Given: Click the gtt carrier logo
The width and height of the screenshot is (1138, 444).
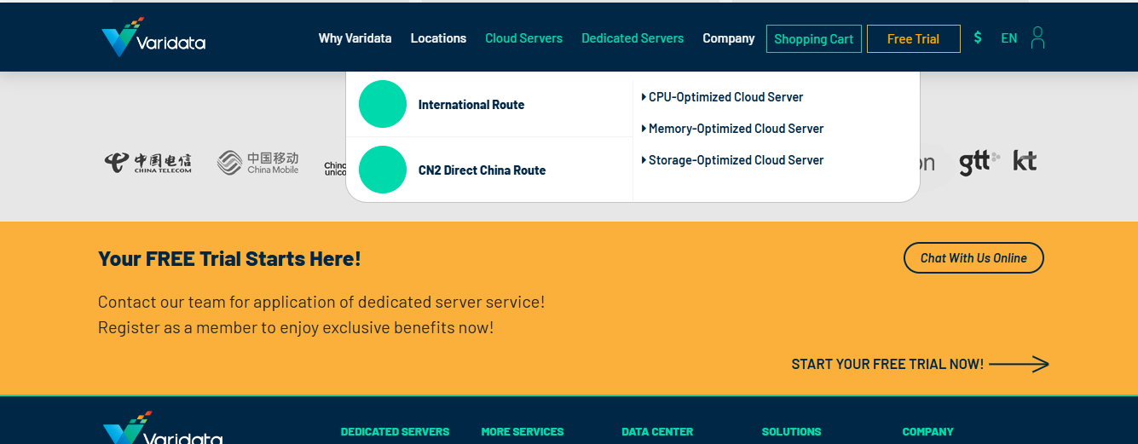Looking at the screenshot, I should point(979,162).
